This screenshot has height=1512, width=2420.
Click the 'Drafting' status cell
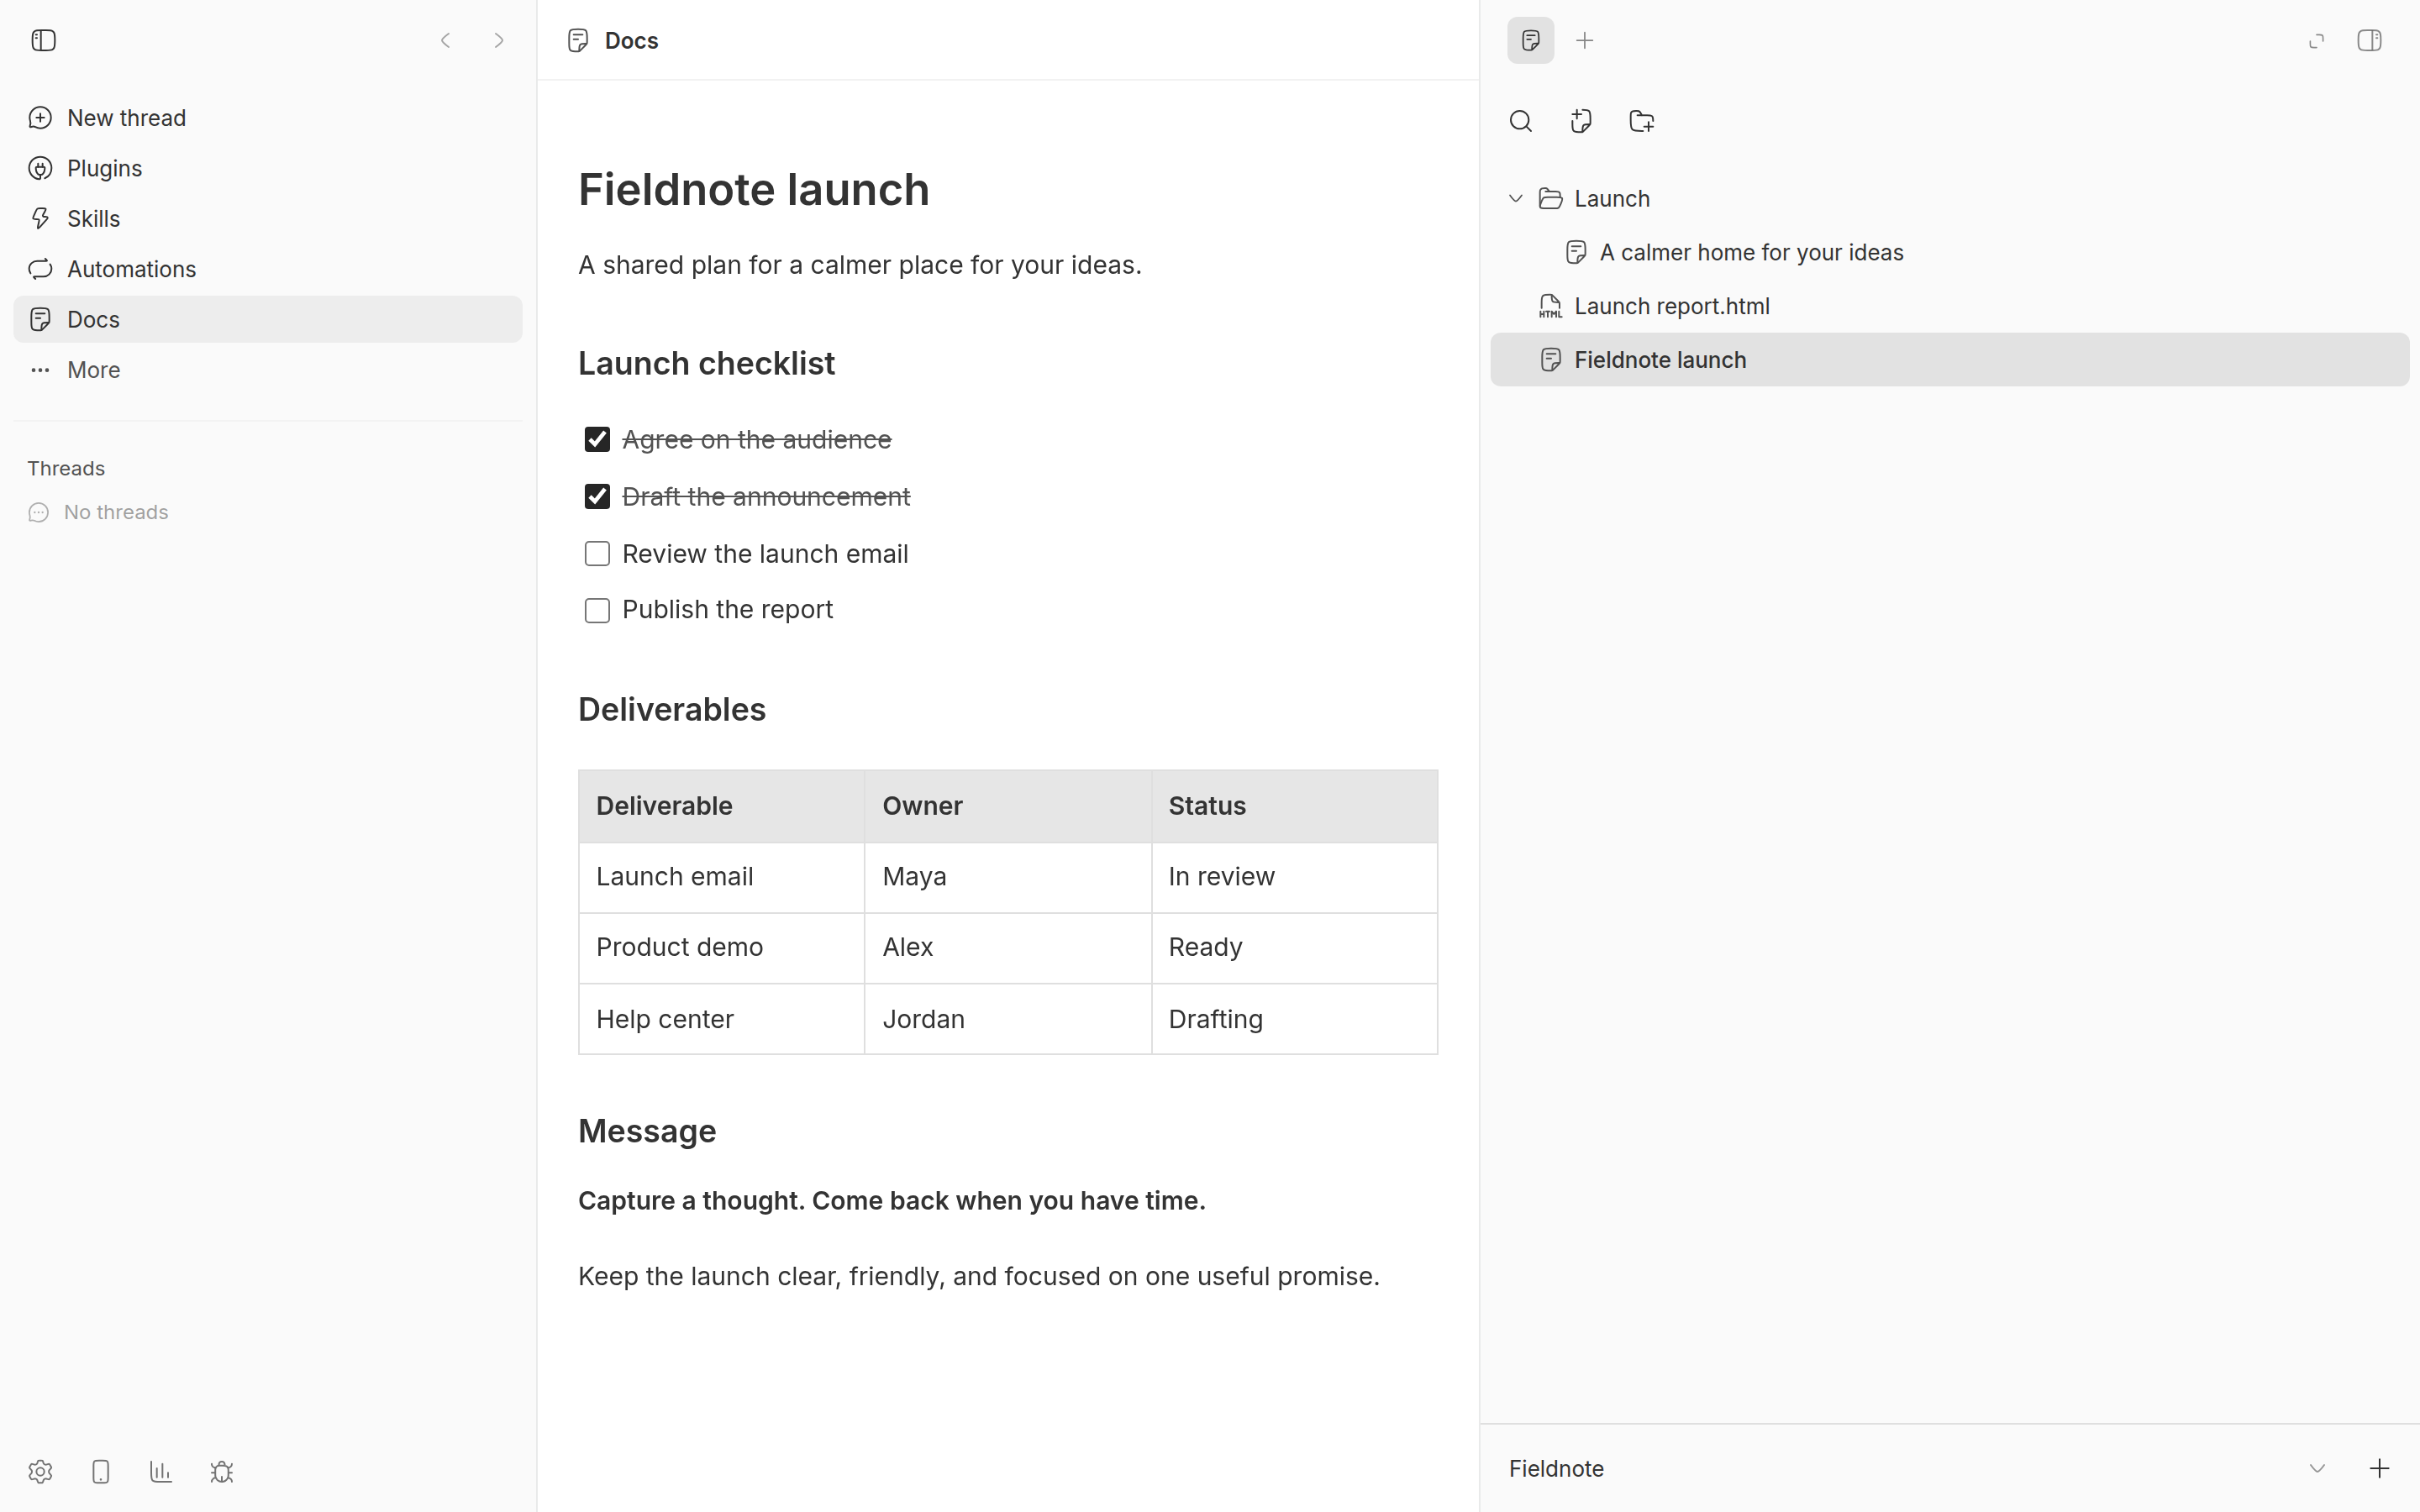[x=1294, y=1019]
